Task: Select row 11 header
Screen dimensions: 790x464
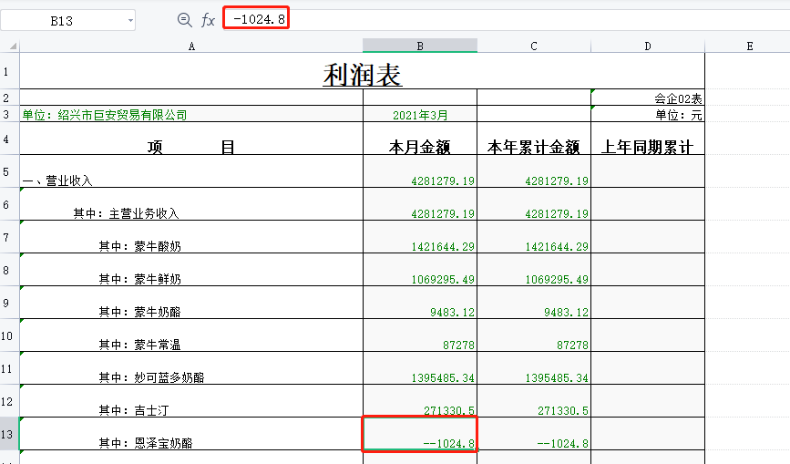Action: click(10, 367)
